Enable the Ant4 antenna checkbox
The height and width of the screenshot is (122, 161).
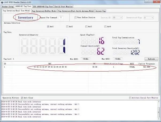[x=105, y=26]
